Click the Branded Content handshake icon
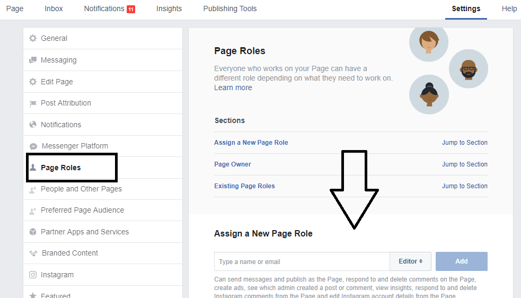Viewport: 521px width, 298px height. pos(33,253)
